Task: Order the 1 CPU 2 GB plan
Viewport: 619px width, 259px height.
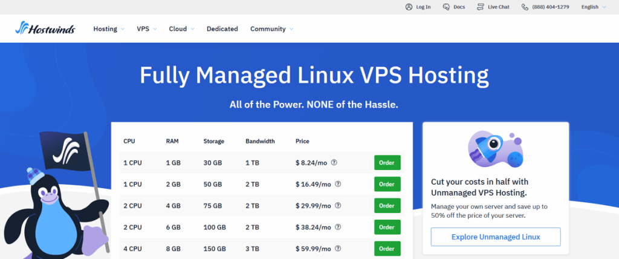Action: (x=387, y=185)
